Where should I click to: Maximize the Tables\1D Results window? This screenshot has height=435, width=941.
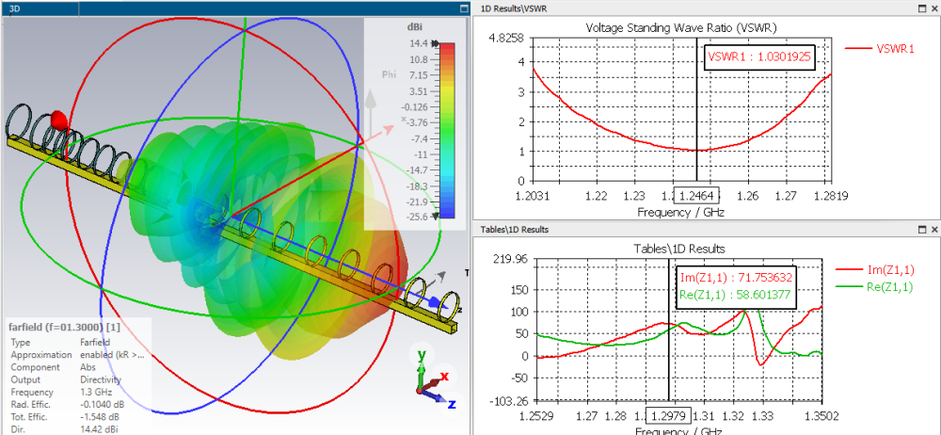pos(922,230)
